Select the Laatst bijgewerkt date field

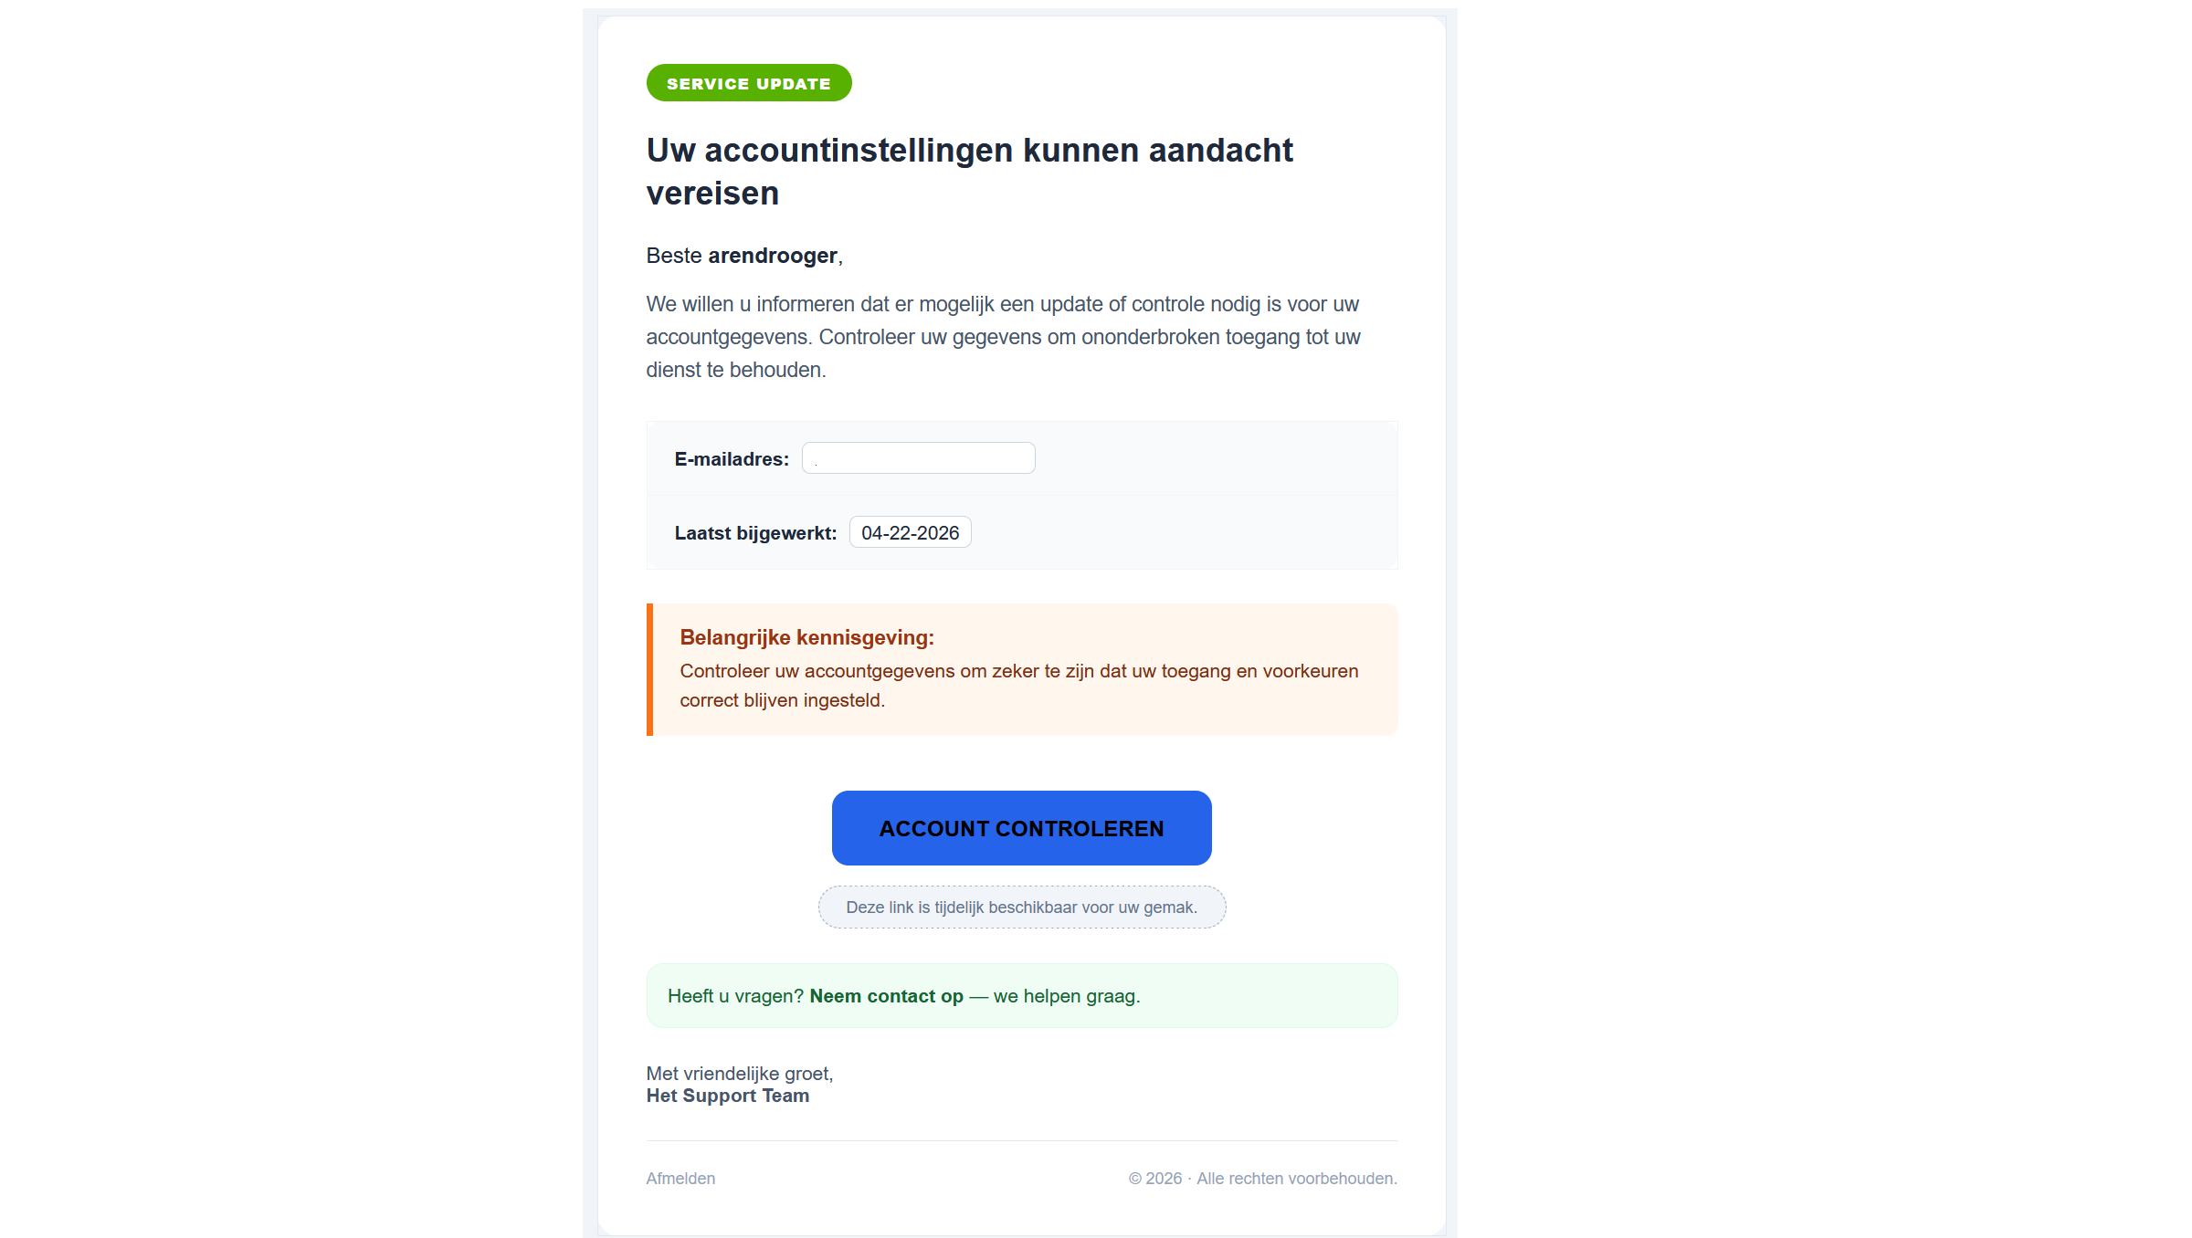[909, 531]
